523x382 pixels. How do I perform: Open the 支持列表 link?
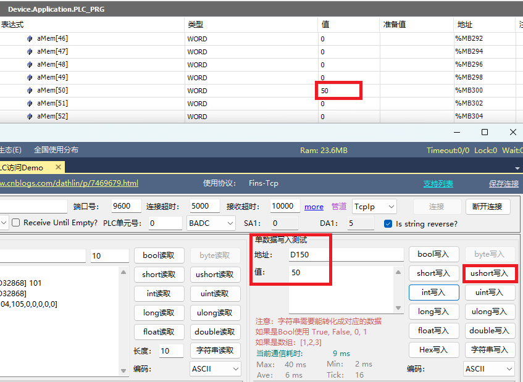pyautogui.click(x=438, y=183)
